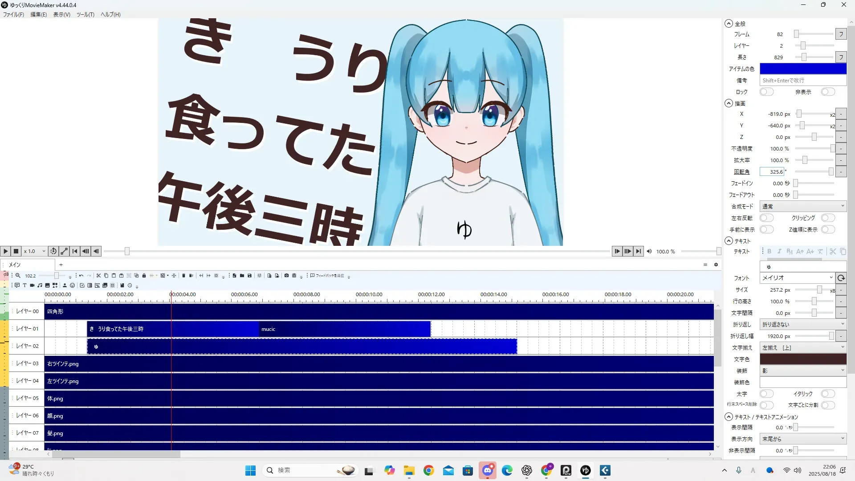Click the Play button in the preview controls
The width and height of the screenshot is (855, 481).
[x=5, y=252]
